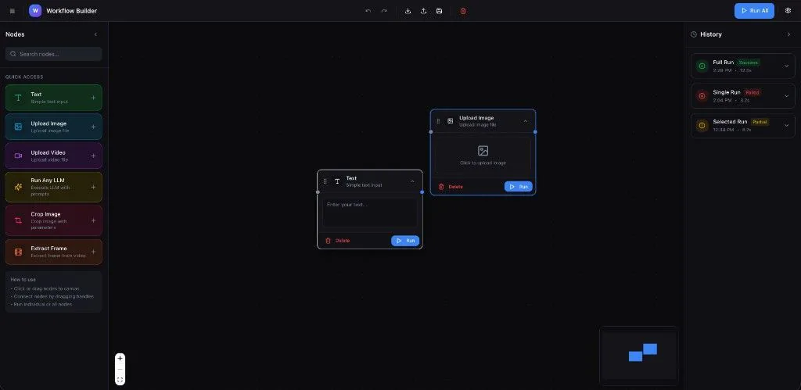Click the Failed badge on Single Run
Screen dimensions: 801x390
[x=752, y=92]
